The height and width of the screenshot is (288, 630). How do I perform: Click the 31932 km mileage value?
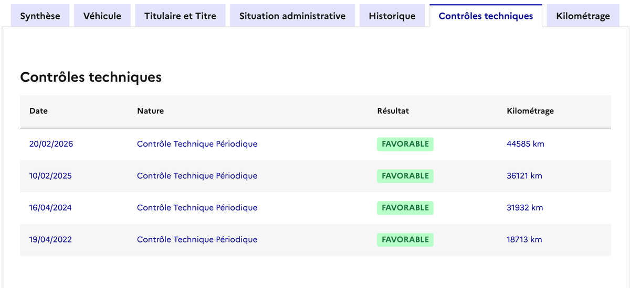click(524, 208)
